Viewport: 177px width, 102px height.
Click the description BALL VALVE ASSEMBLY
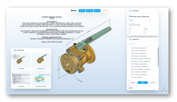click(x=135, y=25)
